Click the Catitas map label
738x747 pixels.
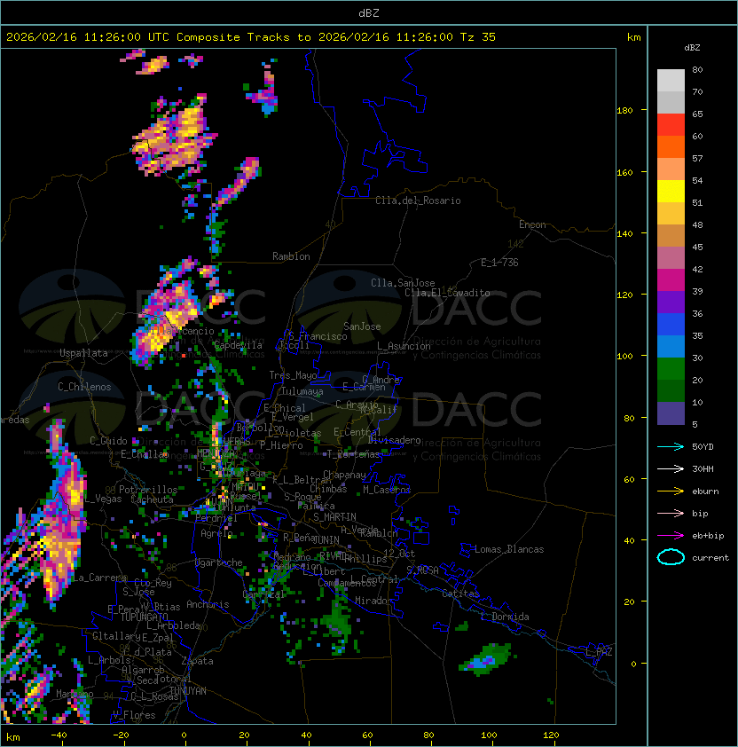click(460, 594)
